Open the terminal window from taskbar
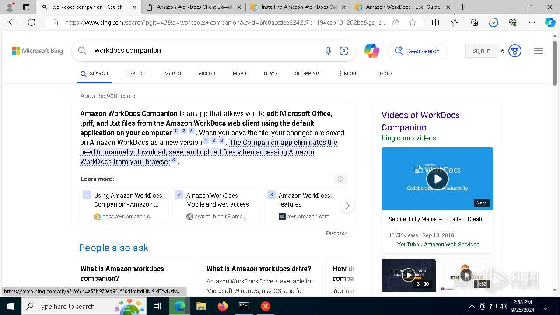 tap(244, 306)
